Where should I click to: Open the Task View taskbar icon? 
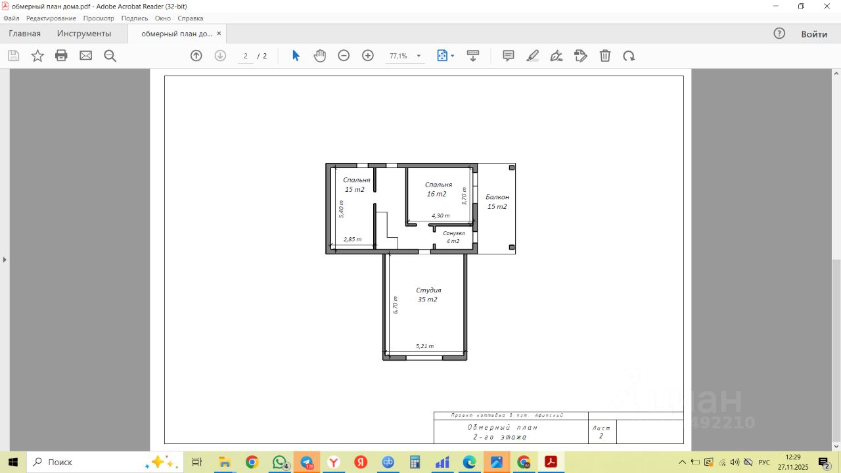click(196, 462)
